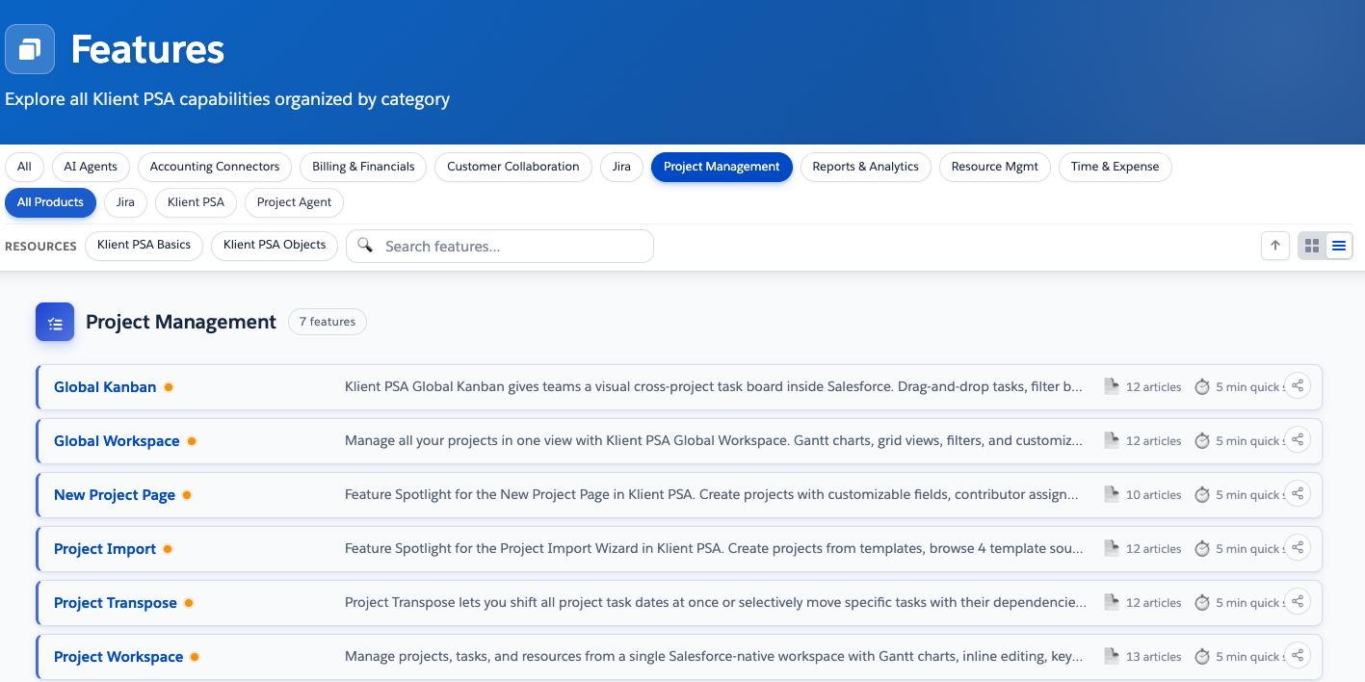This screenshot has height=682, width=1365.
Task: Click the articles document icon for Global Kanban
Action: (x=1112, y=386)
